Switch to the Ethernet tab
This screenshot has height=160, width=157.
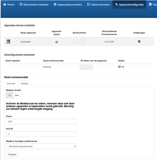click(x=11, y=84)
